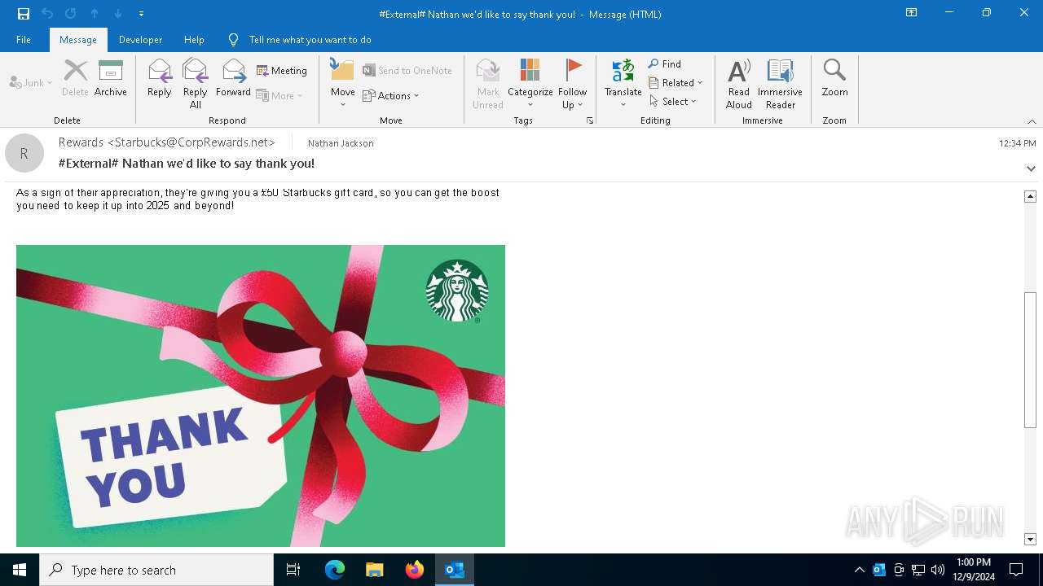Open Task View on the taskbar

pos(293,570)
